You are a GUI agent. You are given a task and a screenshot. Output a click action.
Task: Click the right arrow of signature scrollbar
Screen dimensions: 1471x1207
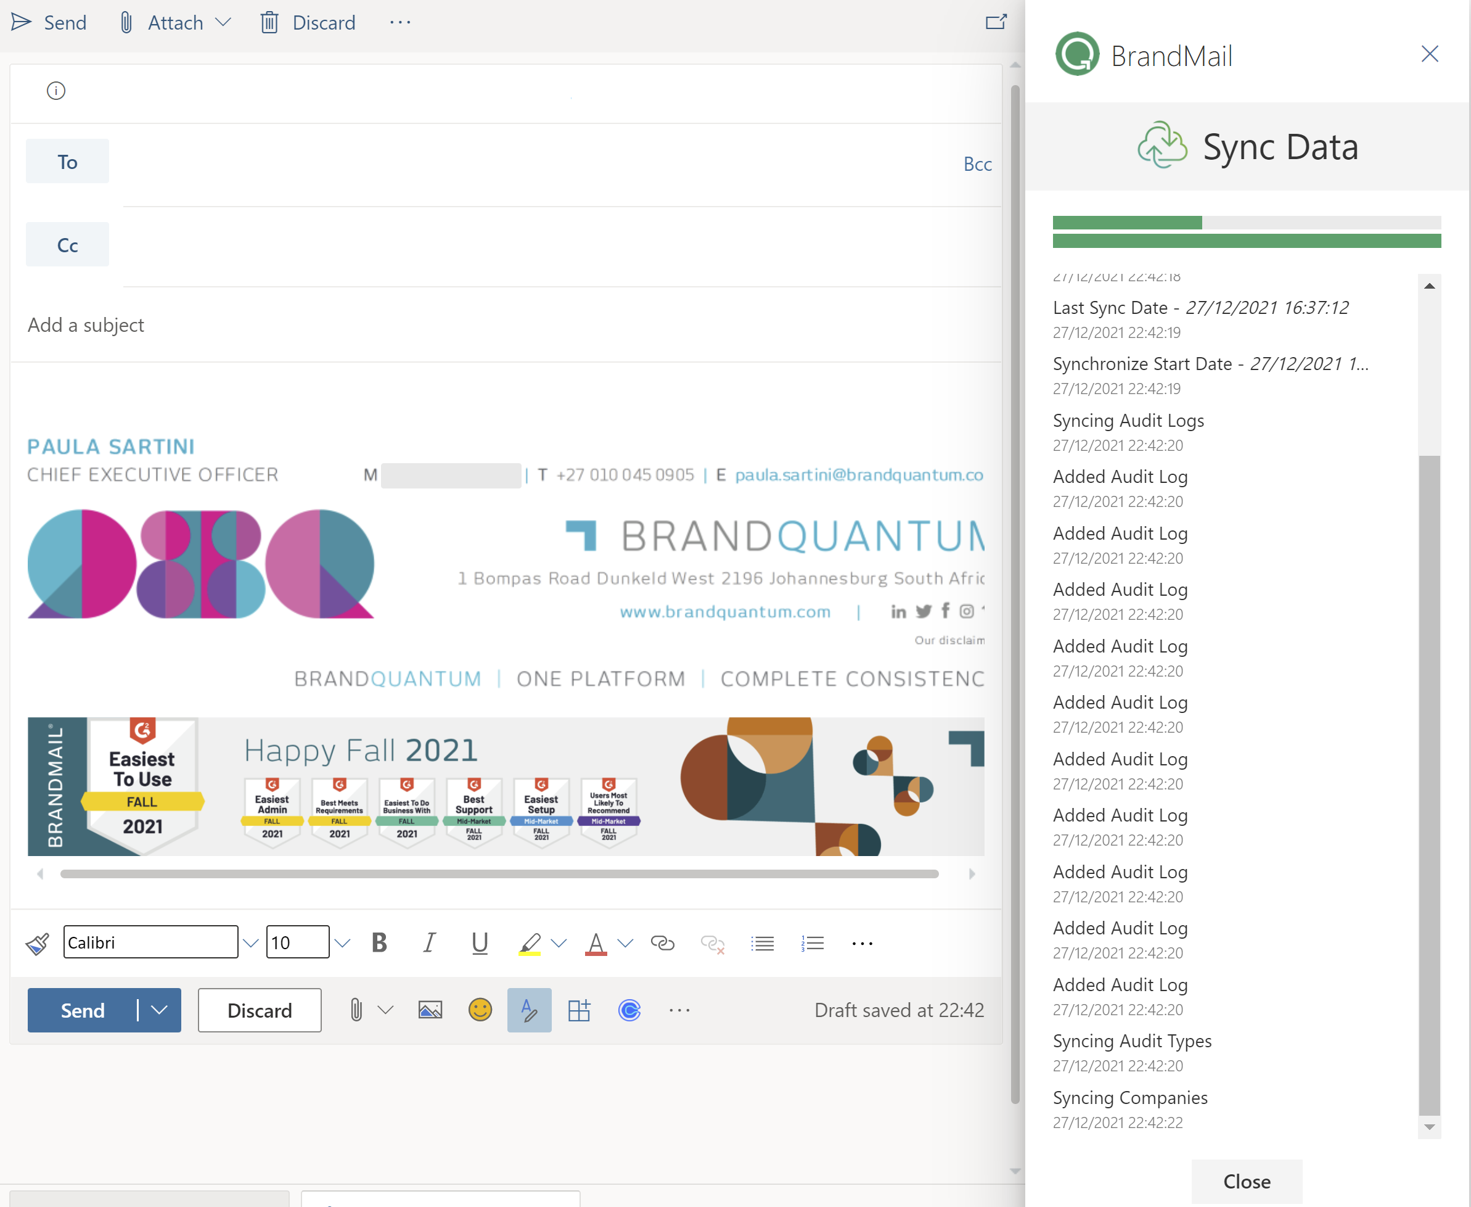point(972,874)
